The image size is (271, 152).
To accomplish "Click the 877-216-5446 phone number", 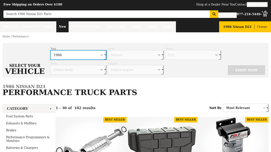I will tap(249, 14).
